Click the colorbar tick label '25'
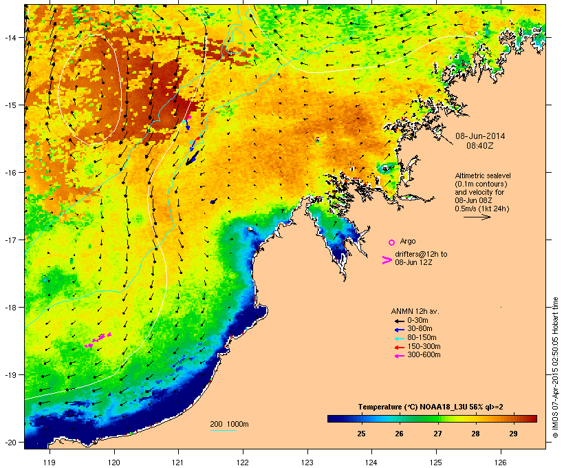 (x=362, y=434)
